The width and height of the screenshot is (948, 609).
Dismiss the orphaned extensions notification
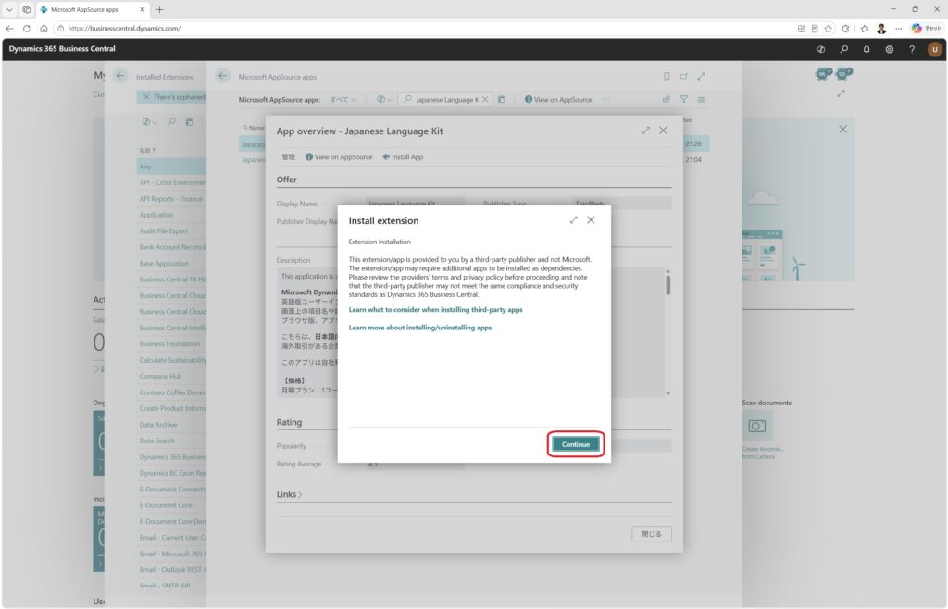pos(145,96)
